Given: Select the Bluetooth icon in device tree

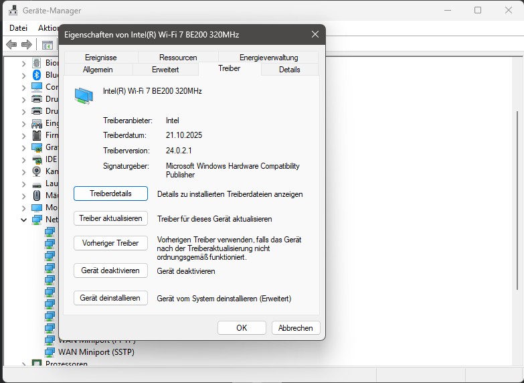Looking at the screenshot, I should [36, 75].
